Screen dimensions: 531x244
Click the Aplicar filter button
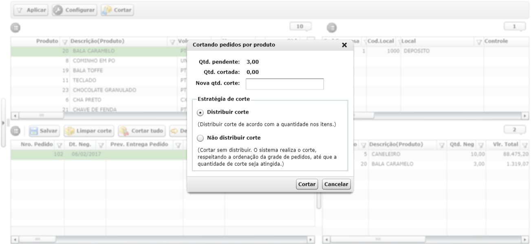click(x=31, y=9)
